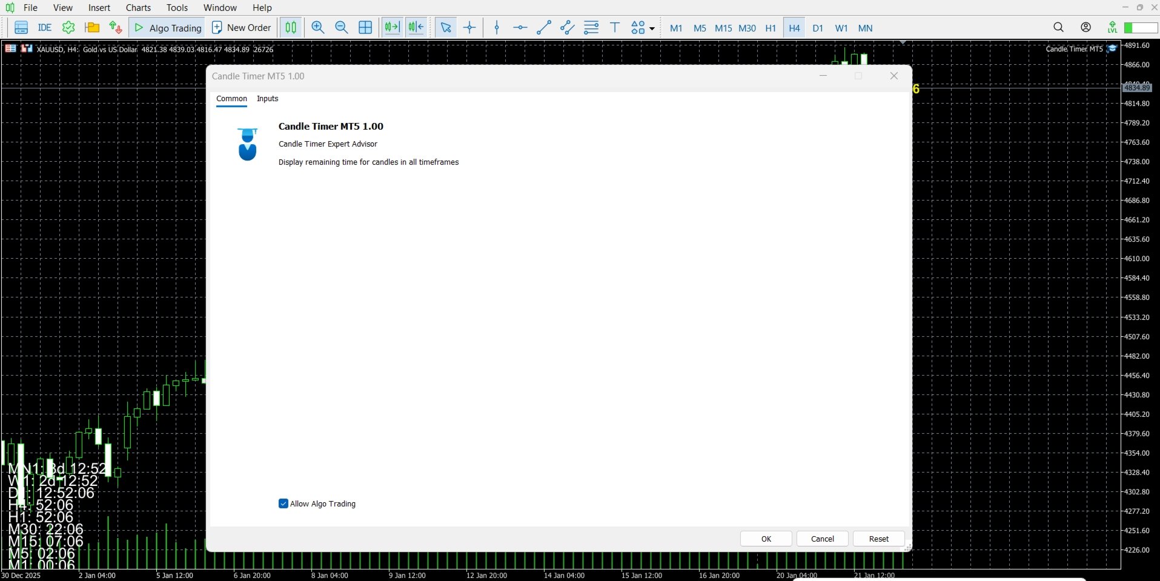Zoom in on the chart

(318, 28)
